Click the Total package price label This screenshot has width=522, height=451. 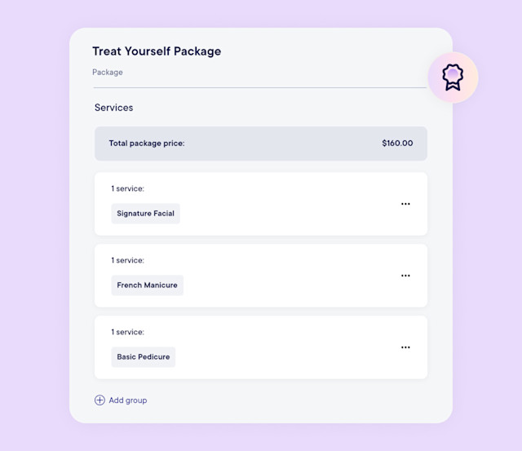coord(147,143)
